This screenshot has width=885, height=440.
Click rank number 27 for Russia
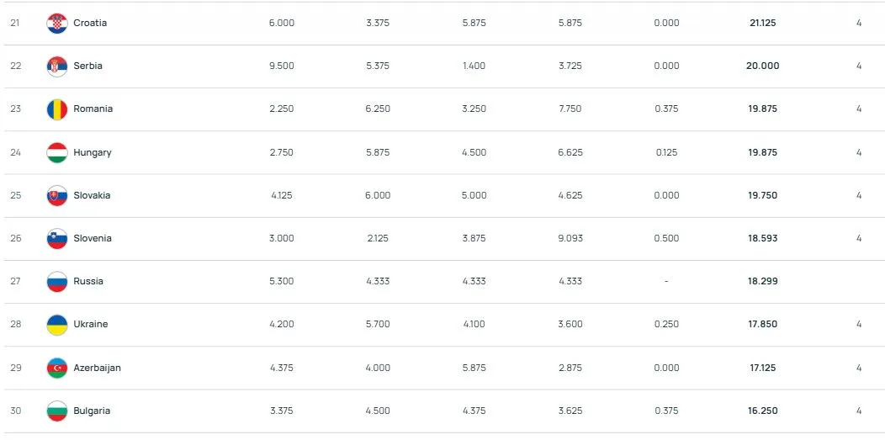pyautogui.click(x=15, y=282)
